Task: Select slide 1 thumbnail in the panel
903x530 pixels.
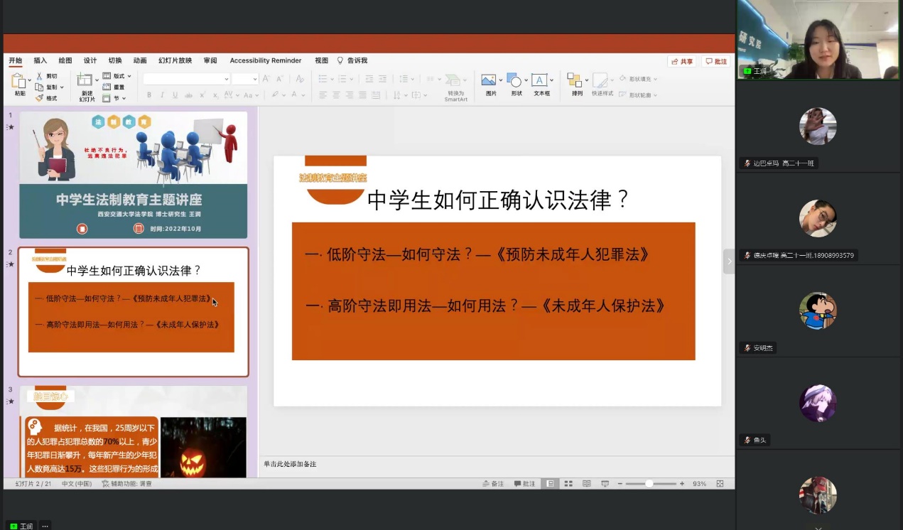Action: 133,175
